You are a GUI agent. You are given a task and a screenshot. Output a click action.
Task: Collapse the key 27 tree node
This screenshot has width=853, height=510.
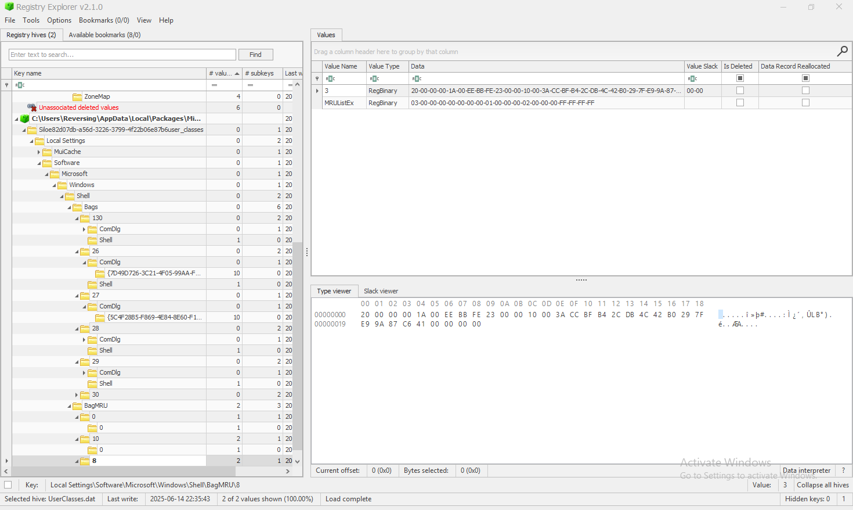[77, 296]
